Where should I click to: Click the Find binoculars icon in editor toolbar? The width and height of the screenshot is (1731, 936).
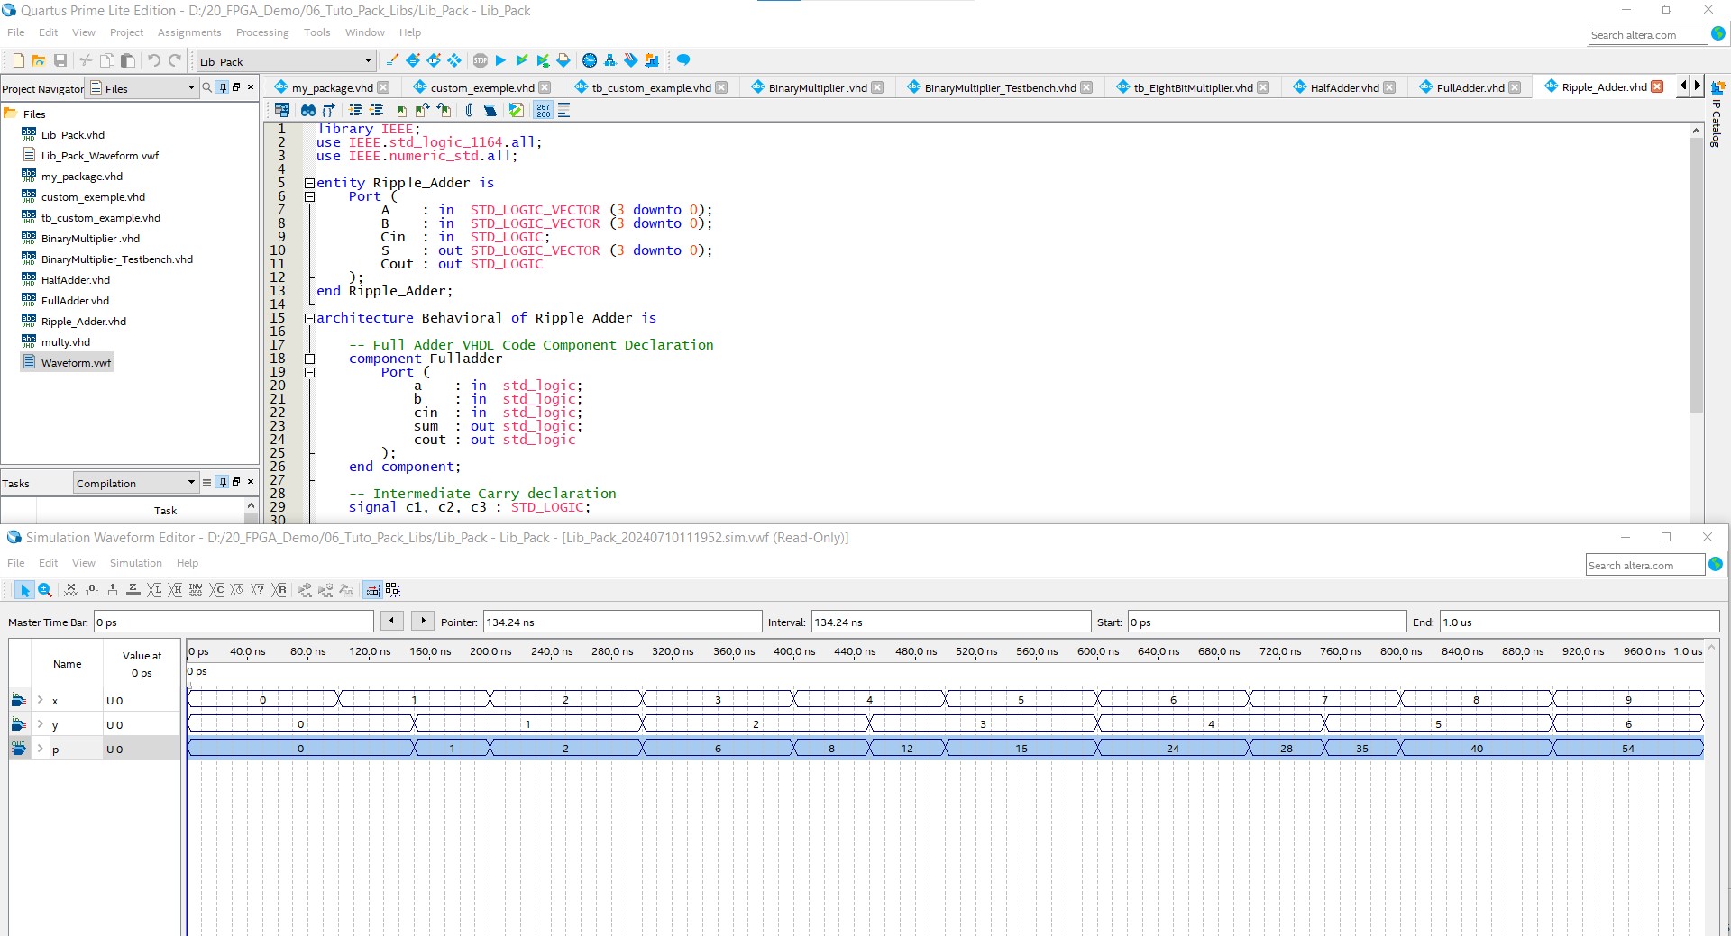(308, 110)
